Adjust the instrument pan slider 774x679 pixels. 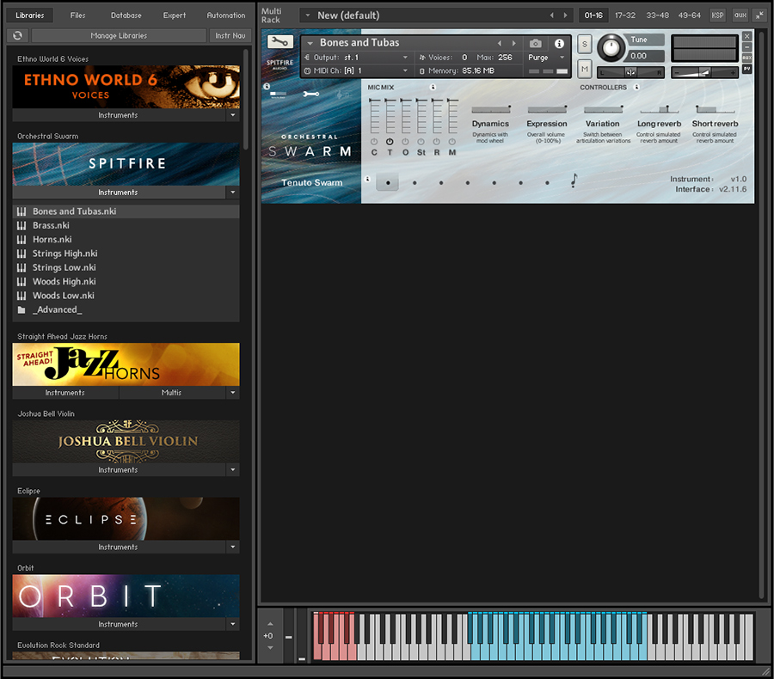(630, 72)
